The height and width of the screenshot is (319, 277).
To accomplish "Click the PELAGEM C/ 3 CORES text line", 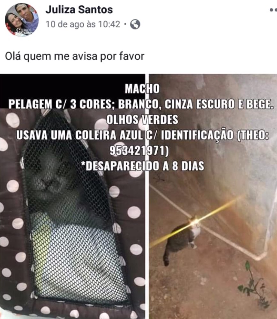I will (140, 104).
